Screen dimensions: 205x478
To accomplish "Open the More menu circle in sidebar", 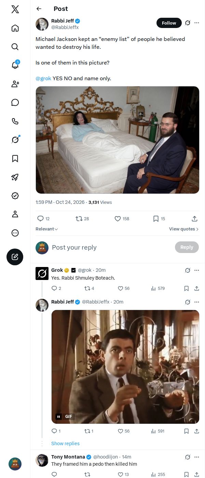I will pos(15,233).
